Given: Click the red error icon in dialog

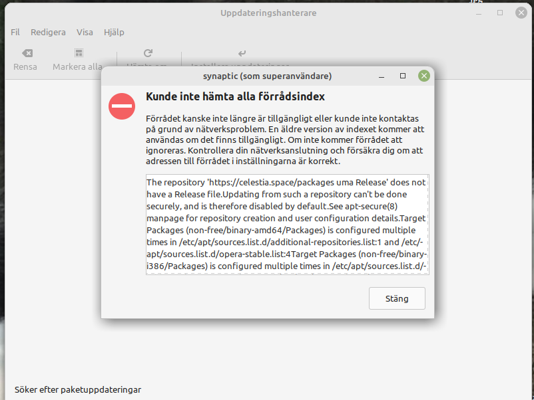Looking at the screenshot, I should 122,106.
